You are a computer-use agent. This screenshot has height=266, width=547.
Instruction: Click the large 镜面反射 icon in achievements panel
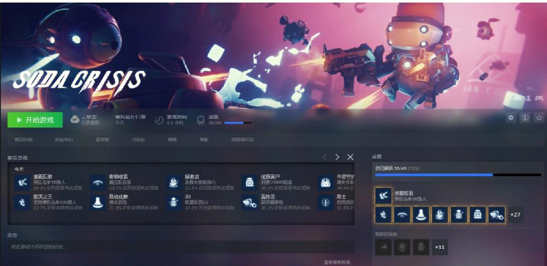pyautogui.click(x=383, y=195)
